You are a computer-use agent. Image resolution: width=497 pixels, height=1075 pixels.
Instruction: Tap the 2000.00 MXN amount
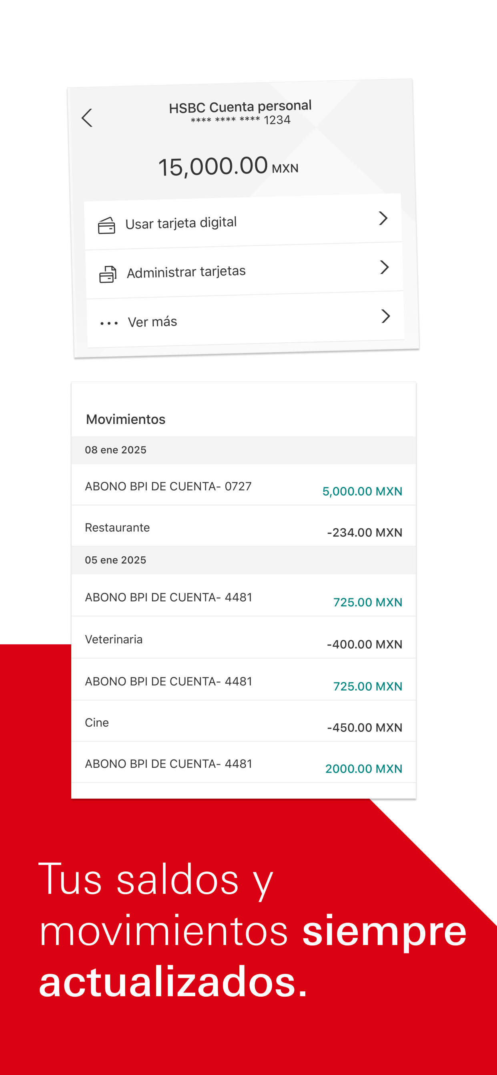[364, 769]
